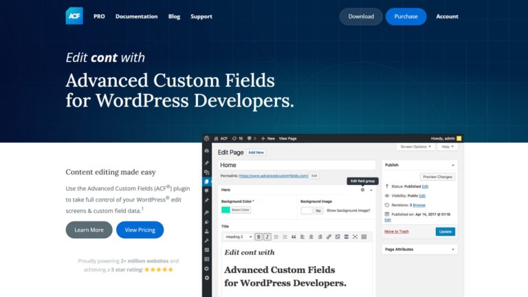This screenshot has width=528, height=297.
Task: Open the Media icon in WordPress sidebar
Action: point(207,172)
